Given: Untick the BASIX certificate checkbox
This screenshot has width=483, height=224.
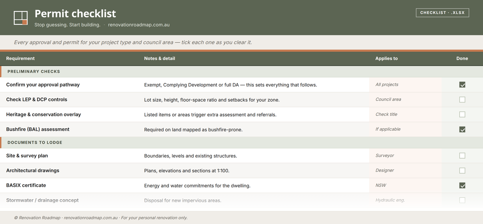Looking at the screenshot, I should click(462, 185).
